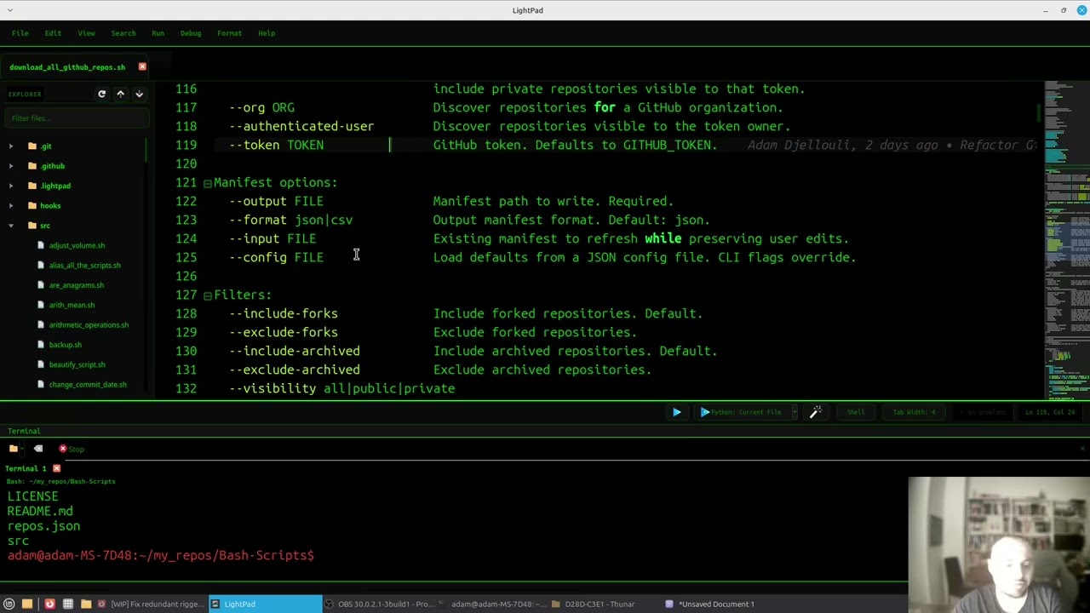Screen dimensions: 1090x613
Task: Open the View menu
Action: coord(86,33)
